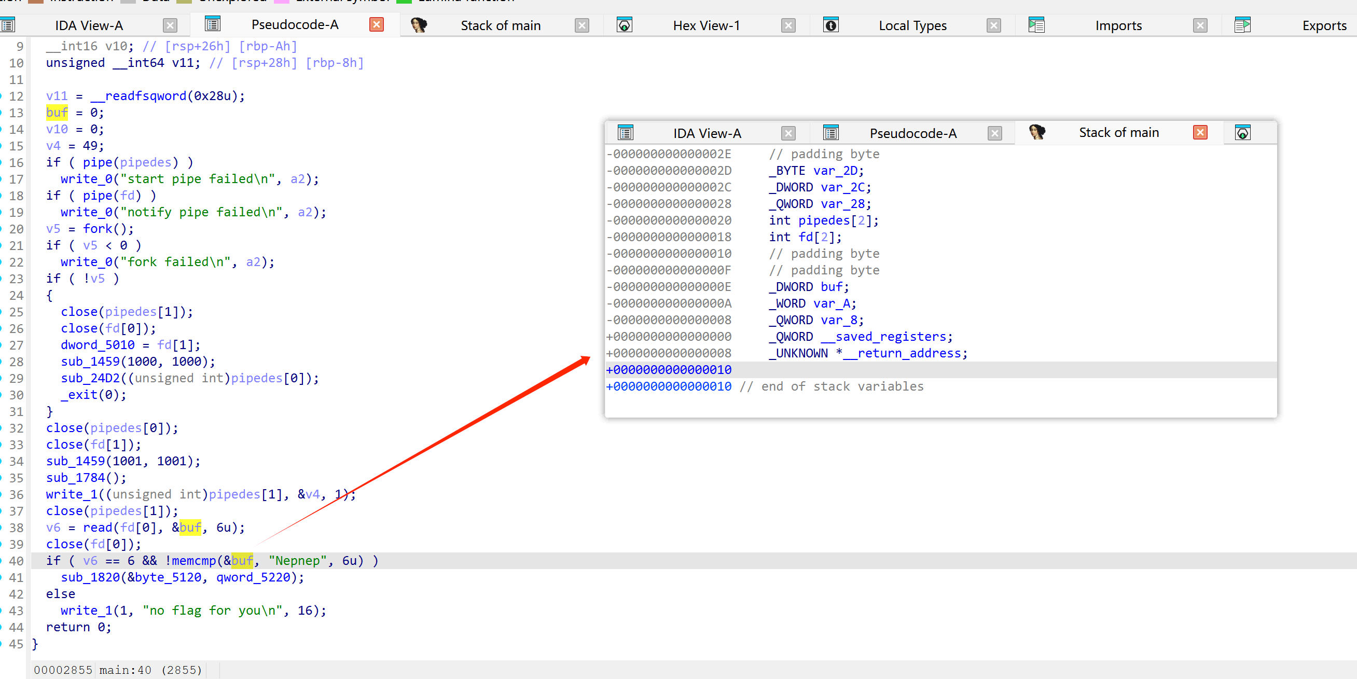Select Stack of main tab in the inset window
Viewport: 1357px width, 679px height.
[1119, 132]
